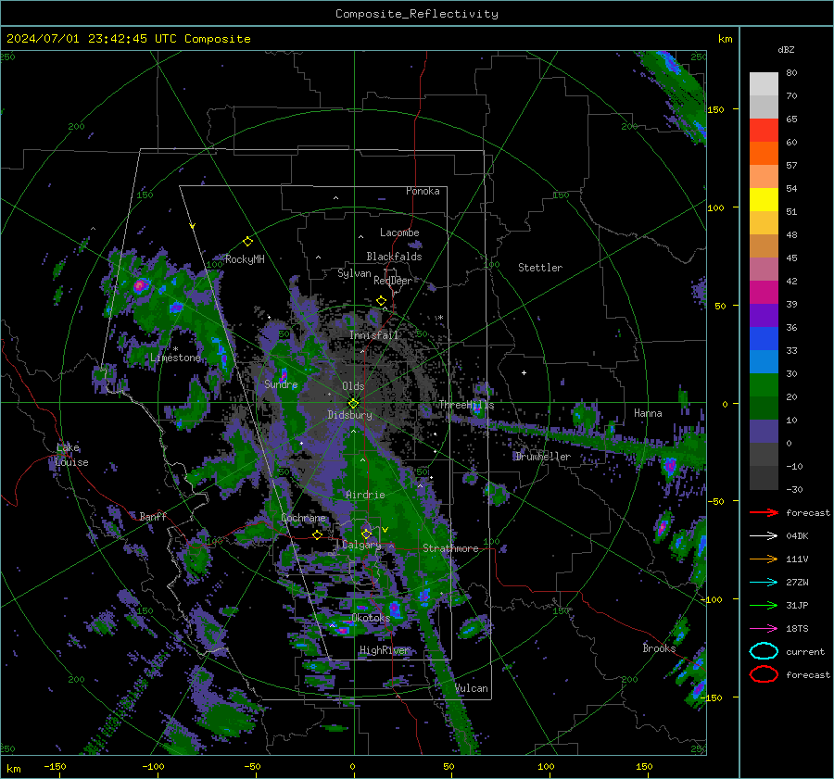The height and width of the screenshot is (779, 834).
Task: Click the Sylvan label
Action: (354, 273)
